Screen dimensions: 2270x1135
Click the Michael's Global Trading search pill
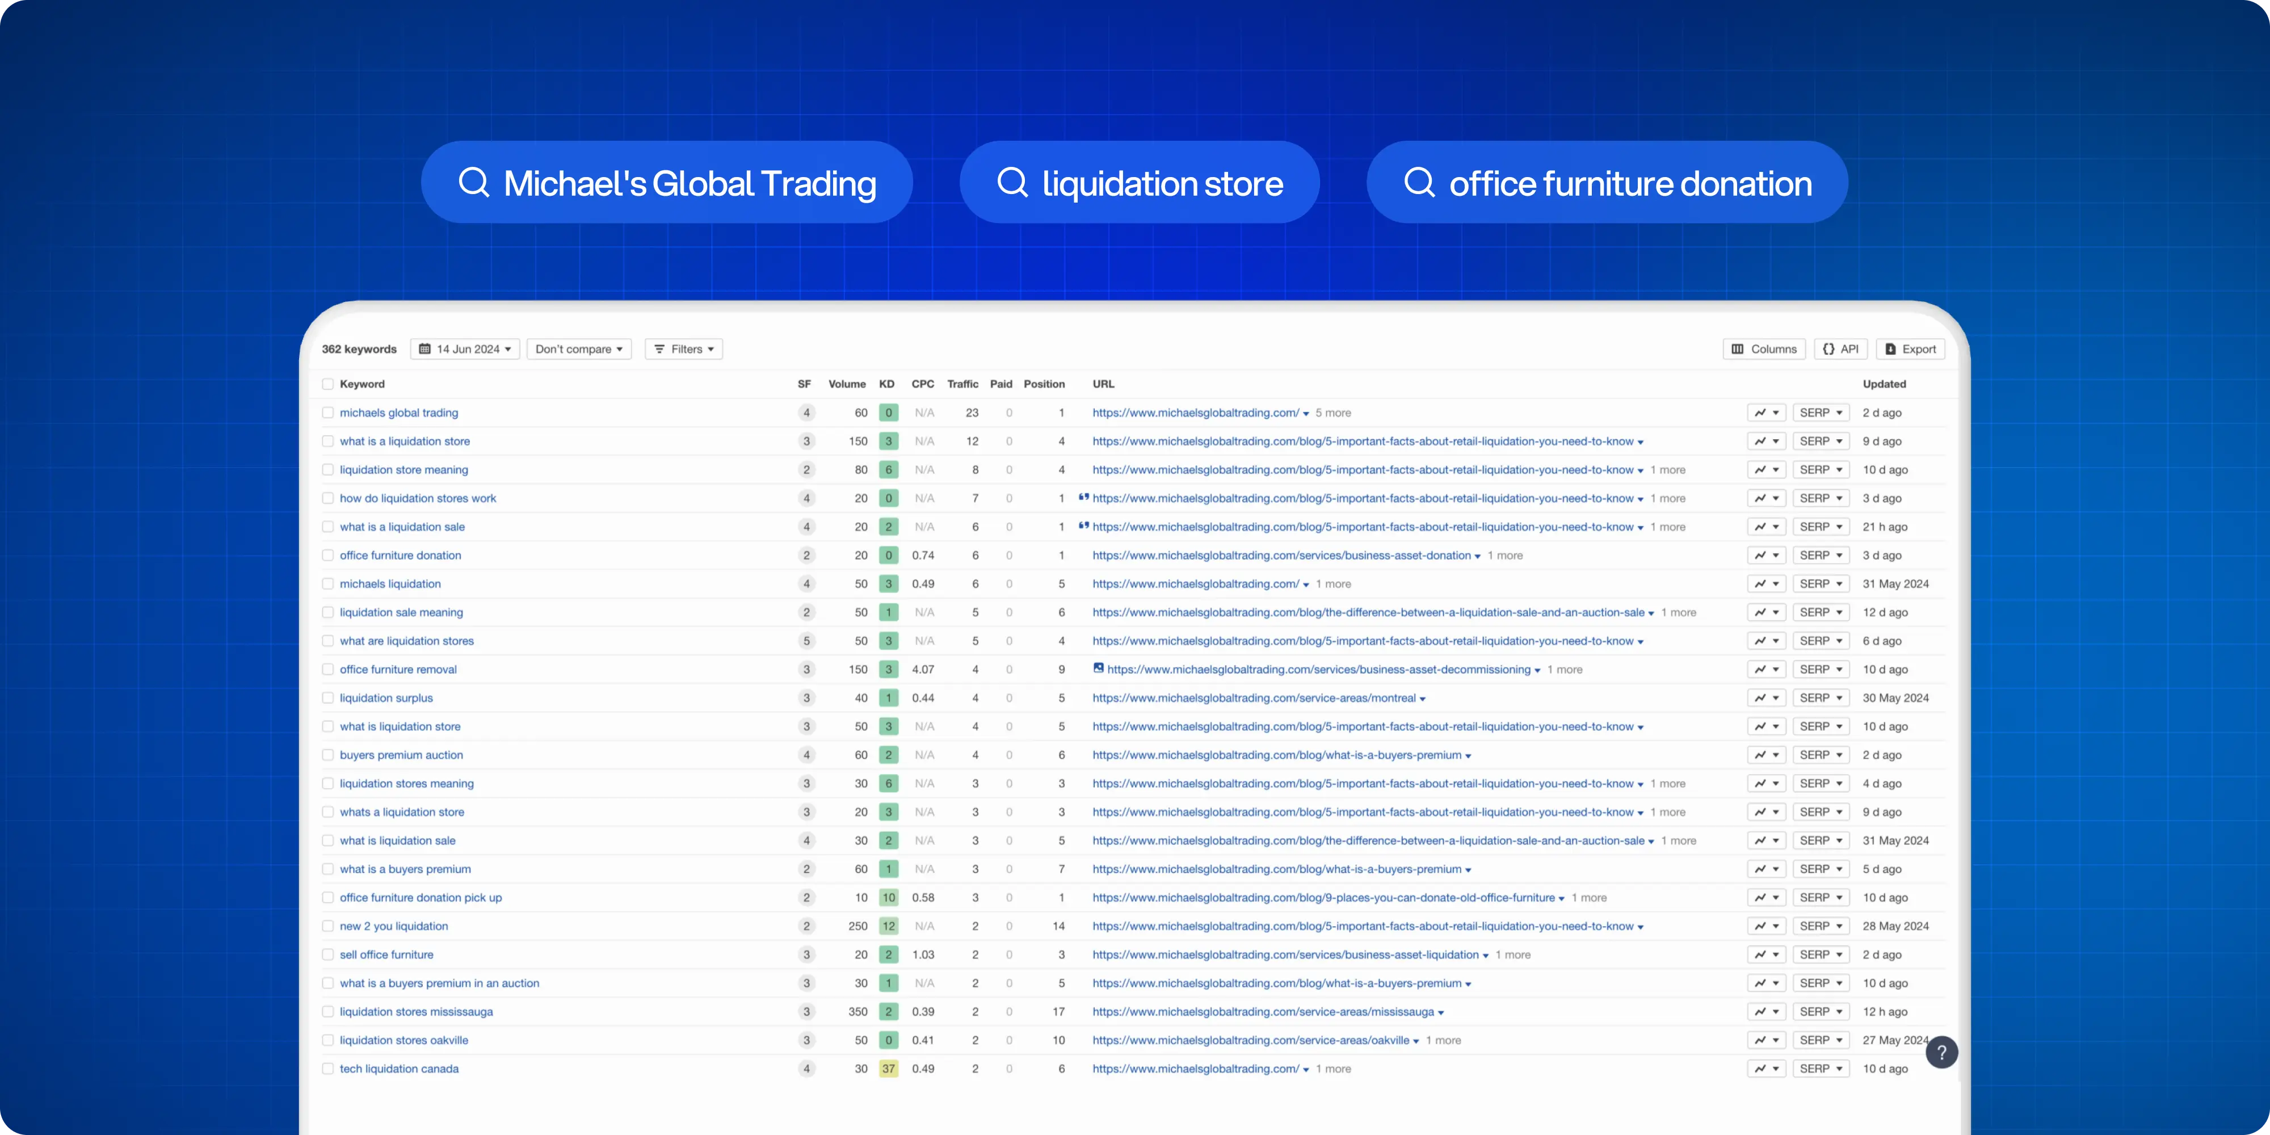point(667,182)
